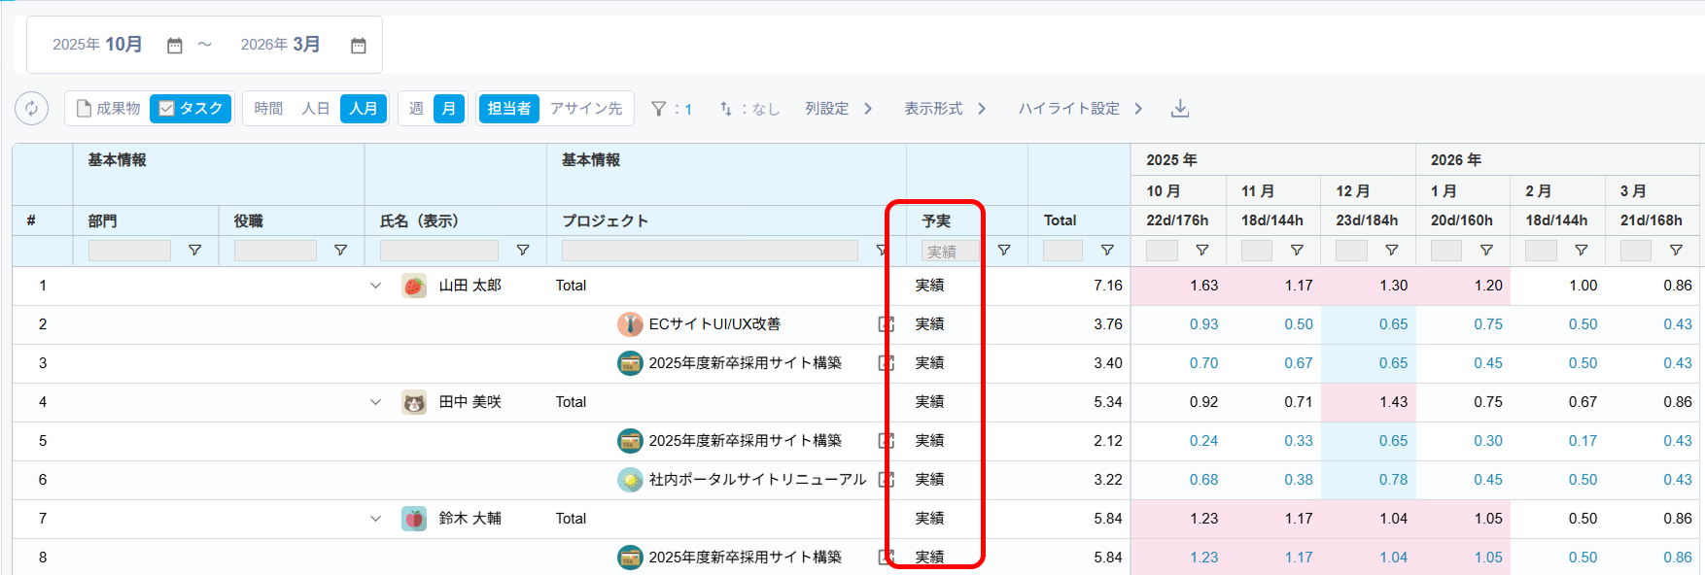This screenshot has width=1705, height=575.
Task: Select project name 社内ポータルサイトリニューアル
Action: pyautogui.click(x=757, y=480)
